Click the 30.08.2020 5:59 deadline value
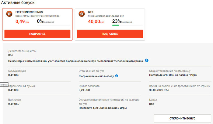Viewport: 213px width, 124px height. point(161,90)
